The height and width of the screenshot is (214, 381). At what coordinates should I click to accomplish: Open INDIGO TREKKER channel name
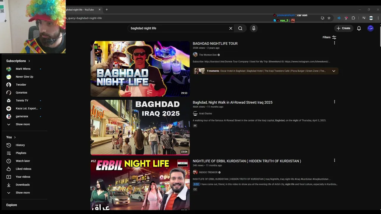coord(208,172)
